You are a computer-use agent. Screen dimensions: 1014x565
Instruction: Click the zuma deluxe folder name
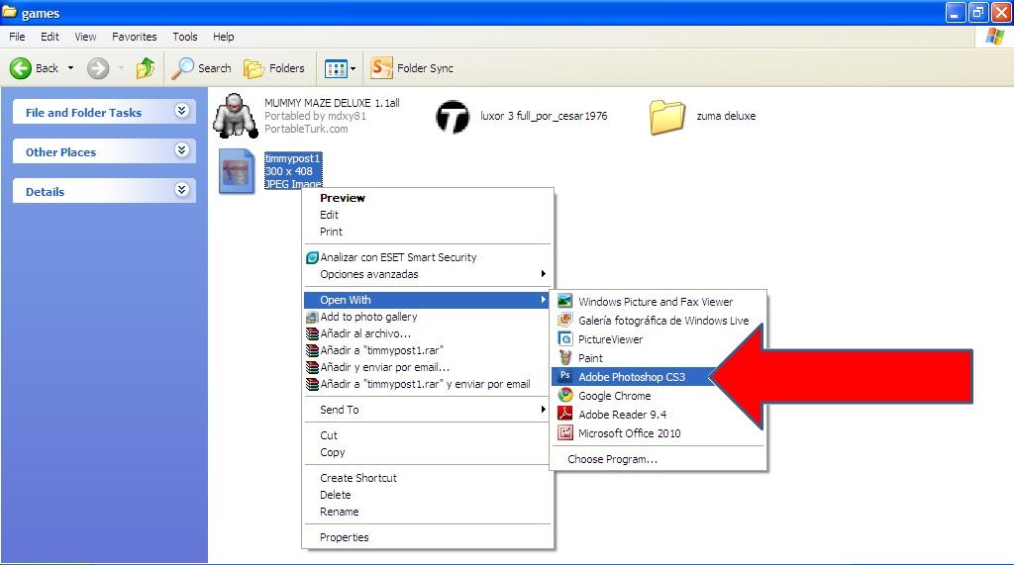coord(726,117)
